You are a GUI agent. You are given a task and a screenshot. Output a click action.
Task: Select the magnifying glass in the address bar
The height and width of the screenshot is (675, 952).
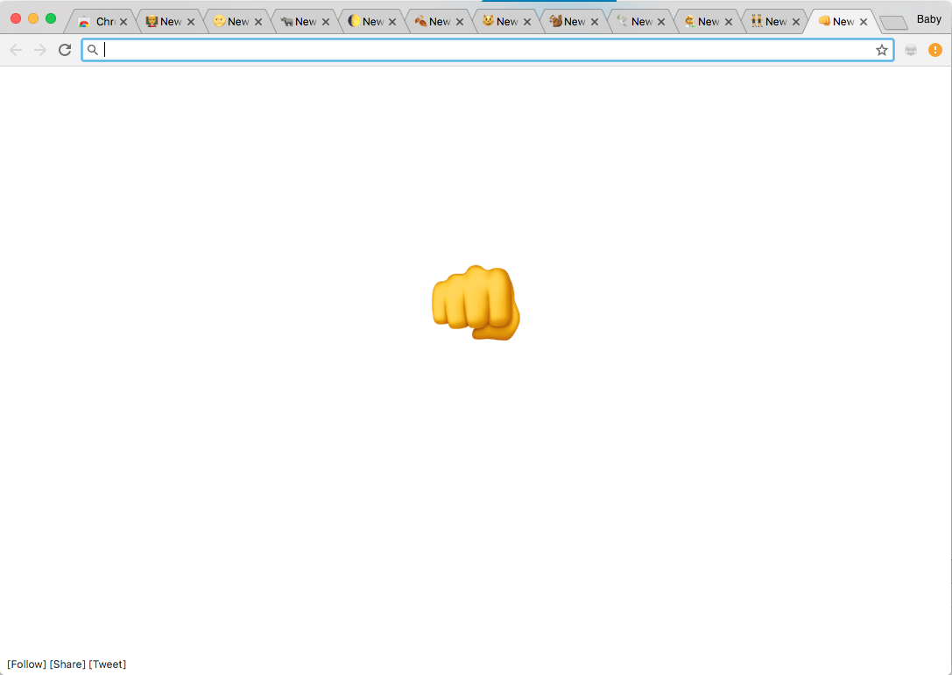(x=93, y=50)
